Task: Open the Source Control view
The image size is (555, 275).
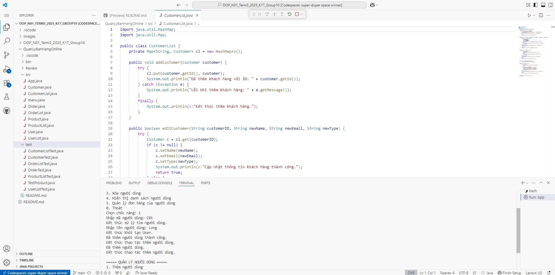Action: click(x=7, y=55)
